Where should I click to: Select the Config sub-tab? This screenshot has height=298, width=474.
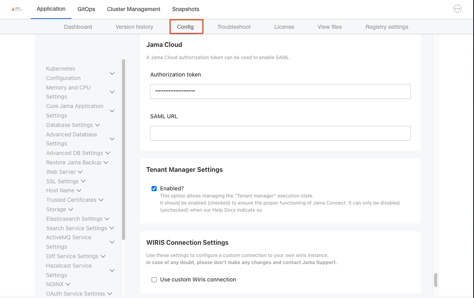click(185, 27)
